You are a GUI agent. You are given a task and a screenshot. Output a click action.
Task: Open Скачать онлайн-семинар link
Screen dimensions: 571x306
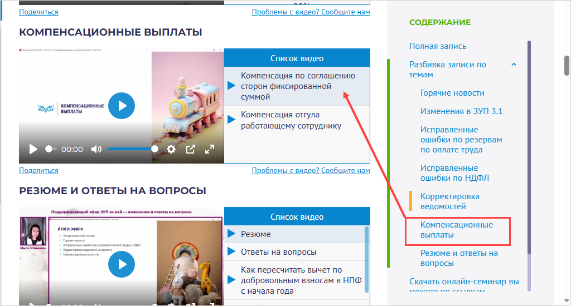(x=464, y=286)
